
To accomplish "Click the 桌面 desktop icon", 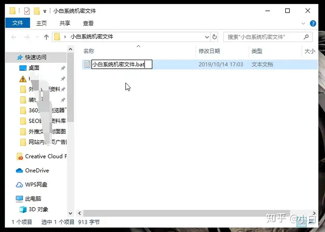I will click(23, 68).
